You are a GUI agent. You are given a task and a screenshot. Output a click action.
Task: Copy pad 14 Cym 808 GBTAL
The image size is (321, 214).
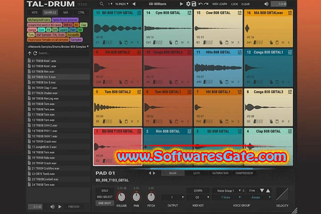tap(171, 42)
